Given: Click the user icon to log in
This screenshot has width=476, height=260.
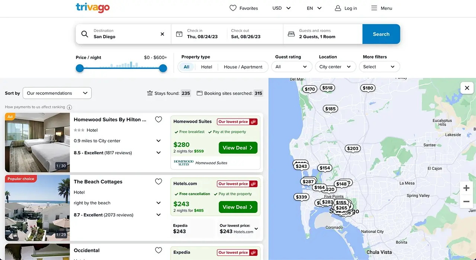Looking at the screenshot, I should pos(338,8).
